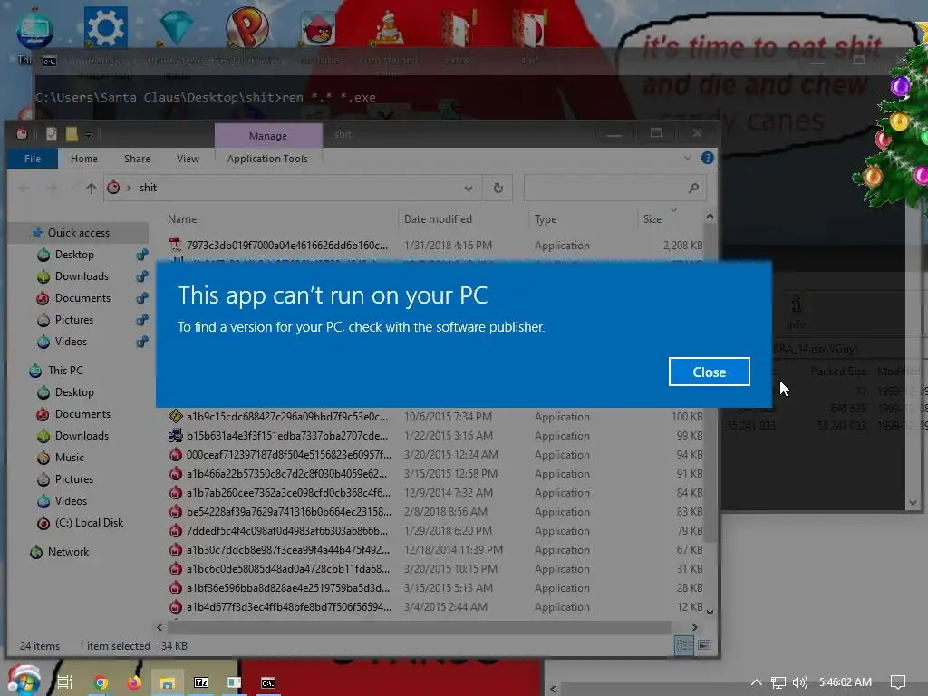Click the address bar path 'shit'
928x696 pixels.
click(x=148, y=188)
